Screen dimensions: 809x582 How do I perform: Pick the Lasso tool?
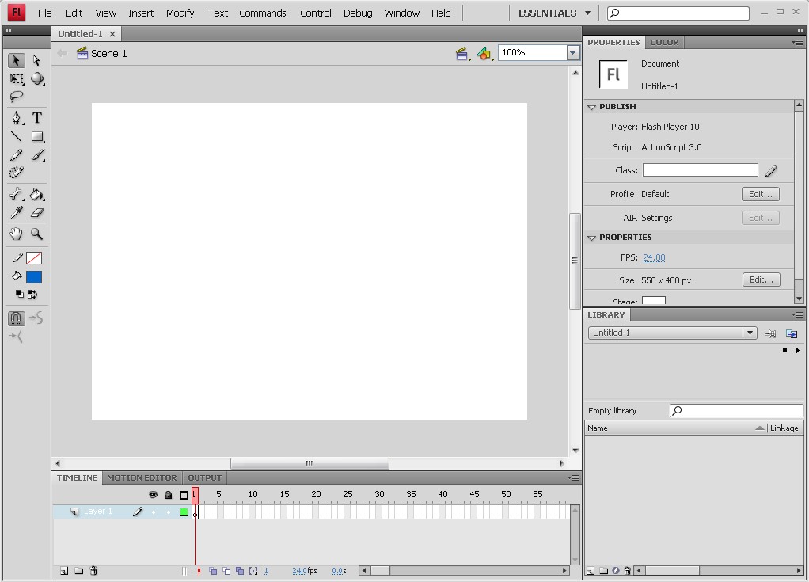tap(16, 97)
